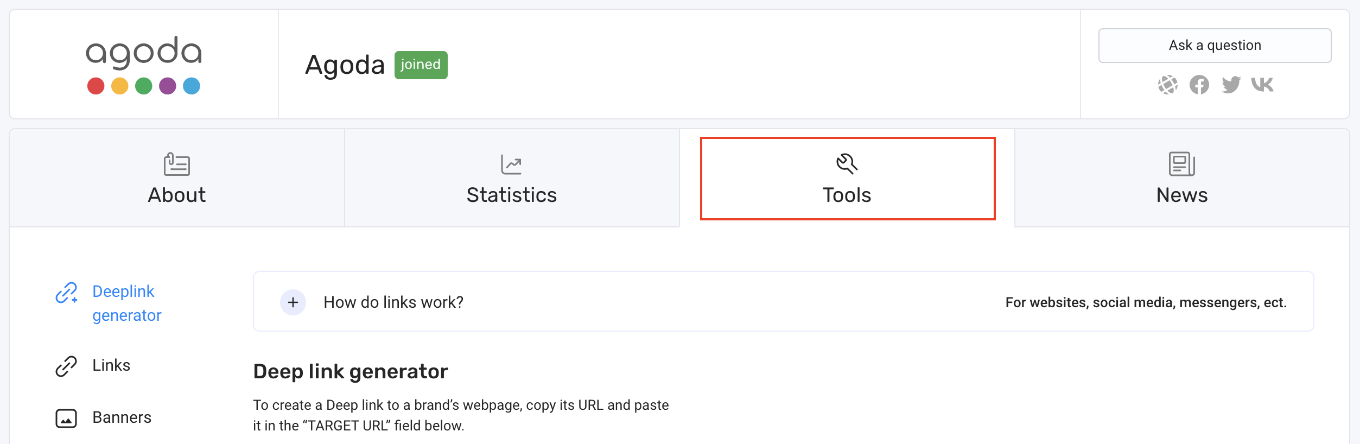
Task: Switch to the About tab
Action: pyautogui.click(x=177, y=178)
